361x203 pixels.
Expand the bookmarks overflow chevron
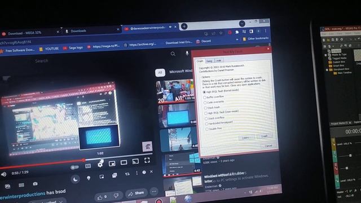click(237, 39)
